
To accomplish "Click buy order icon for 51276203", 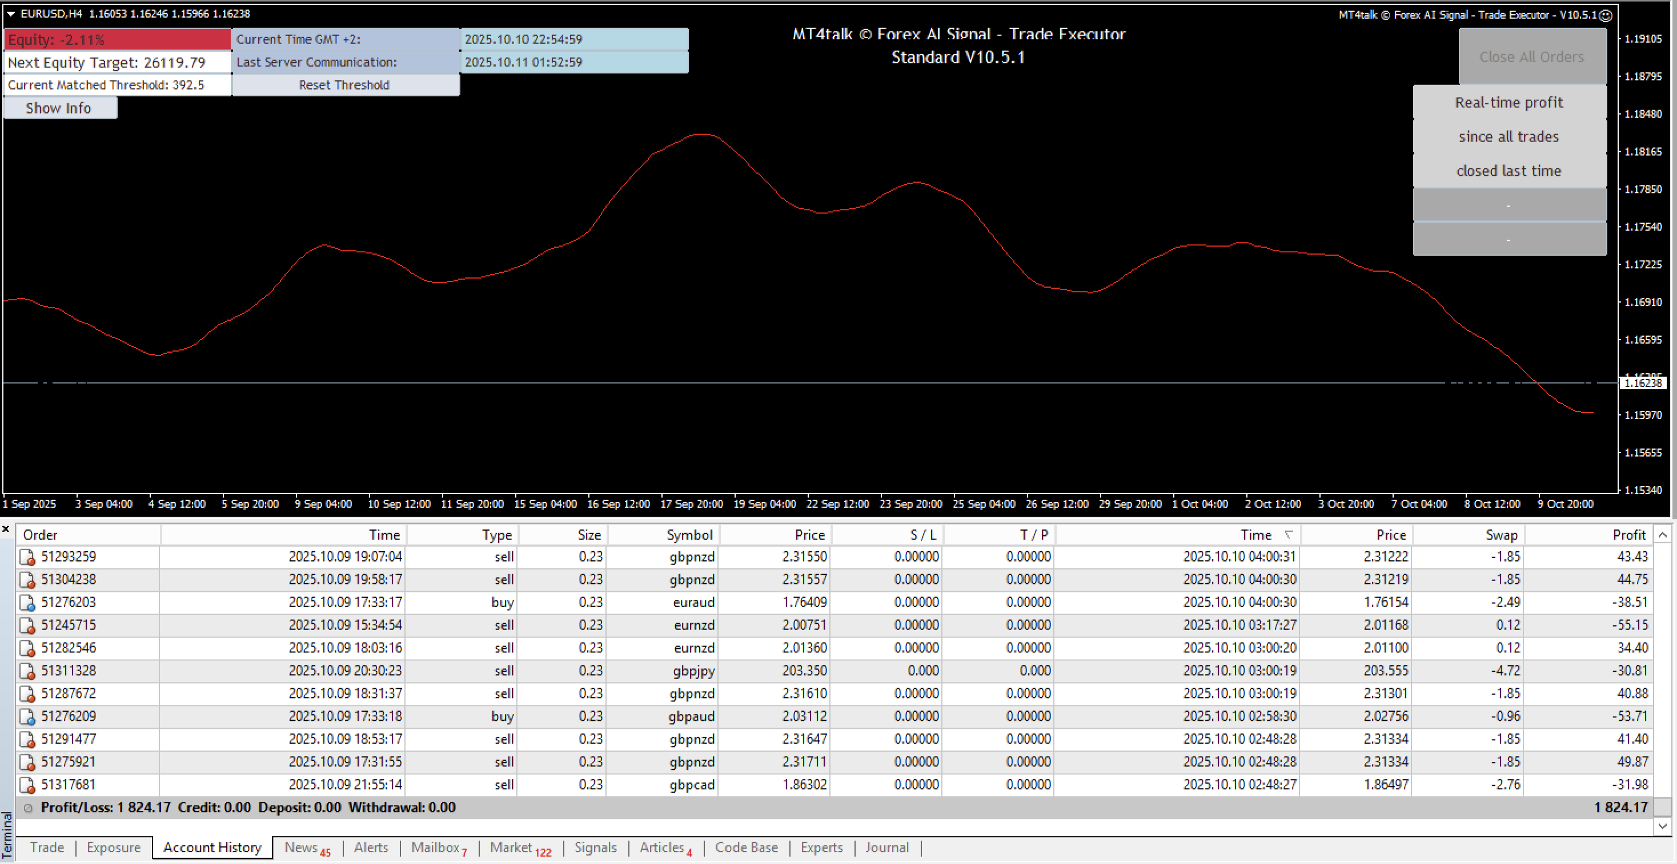I will coord(27,603).
